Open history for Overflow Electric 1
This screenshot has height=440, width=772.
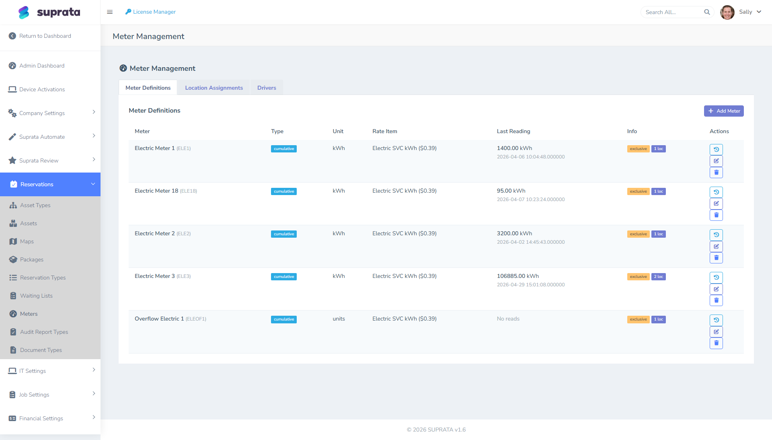[716, 320]
